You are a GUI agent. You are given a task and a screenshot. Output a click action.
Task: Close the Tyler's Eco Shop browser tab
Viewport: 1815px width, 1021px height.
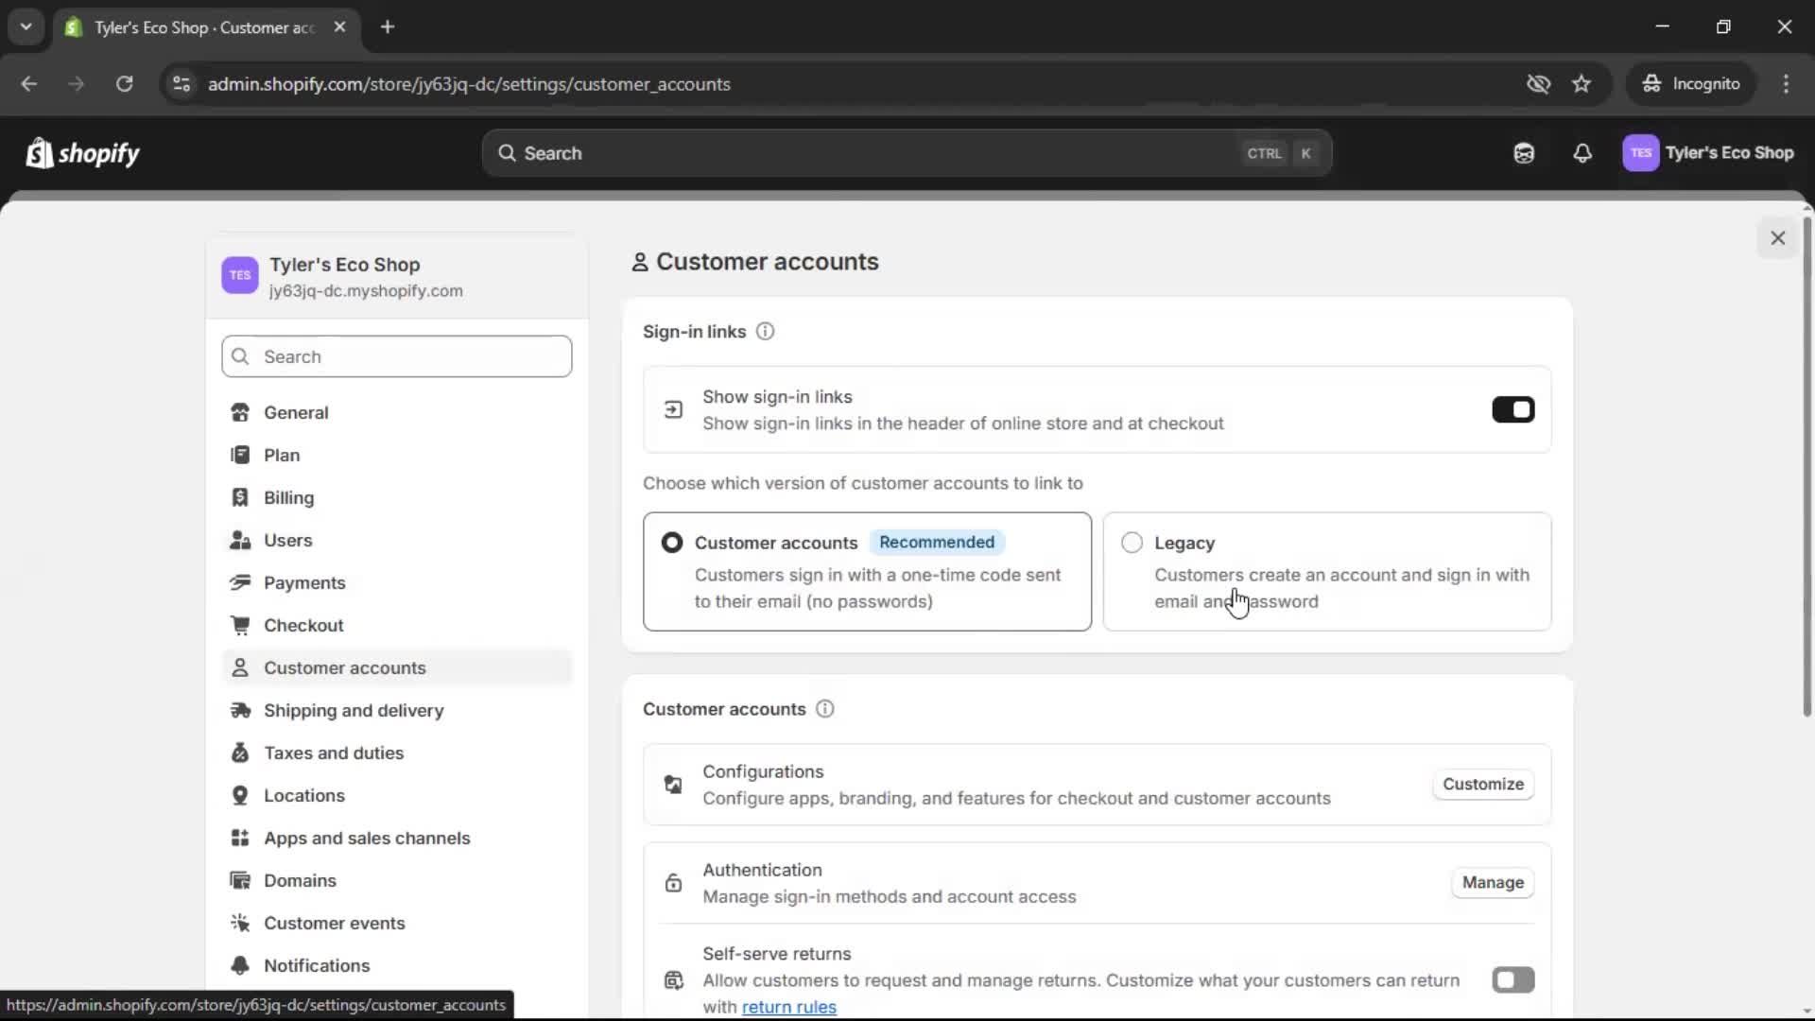(x=340, y=27)
